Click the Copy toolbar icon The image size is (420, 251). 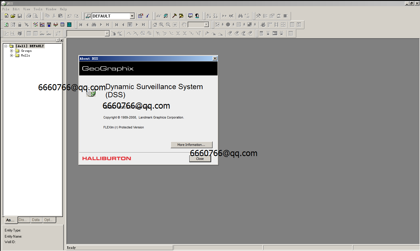coord(47,16)
